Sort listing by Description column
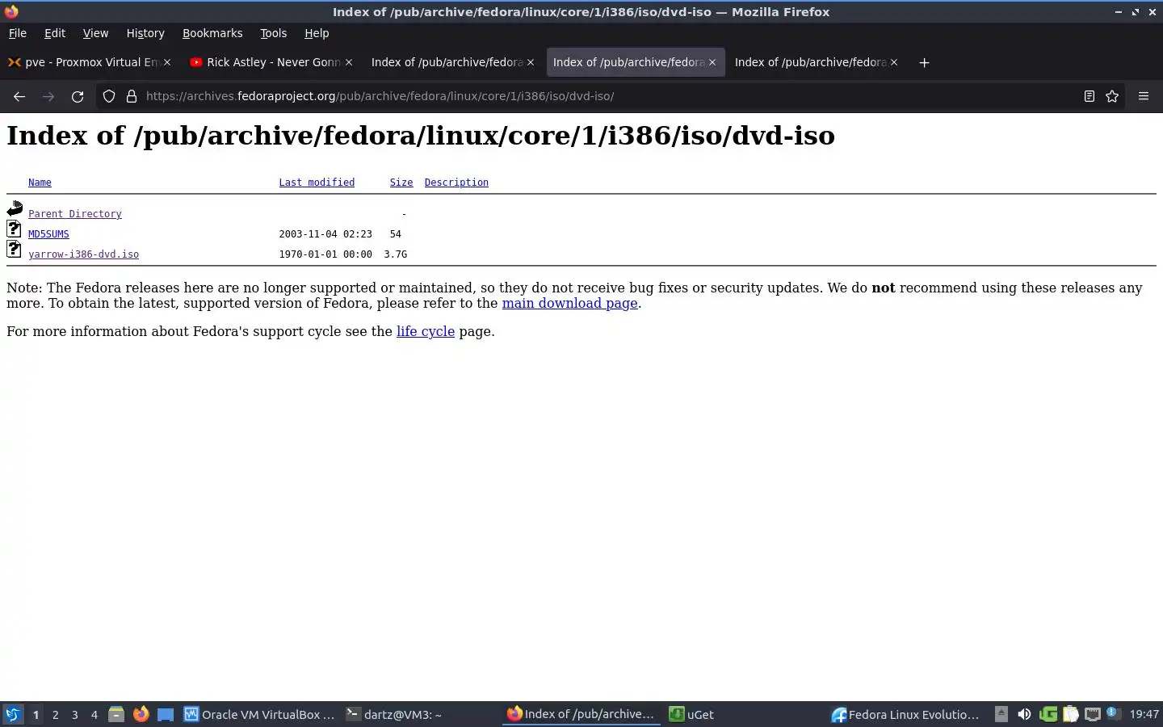Image resolution: width=1163 pixels, height=727 pixels. pos(456,183)
